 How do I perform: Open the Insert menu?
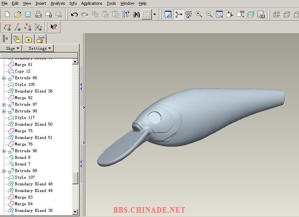(41, 3)
